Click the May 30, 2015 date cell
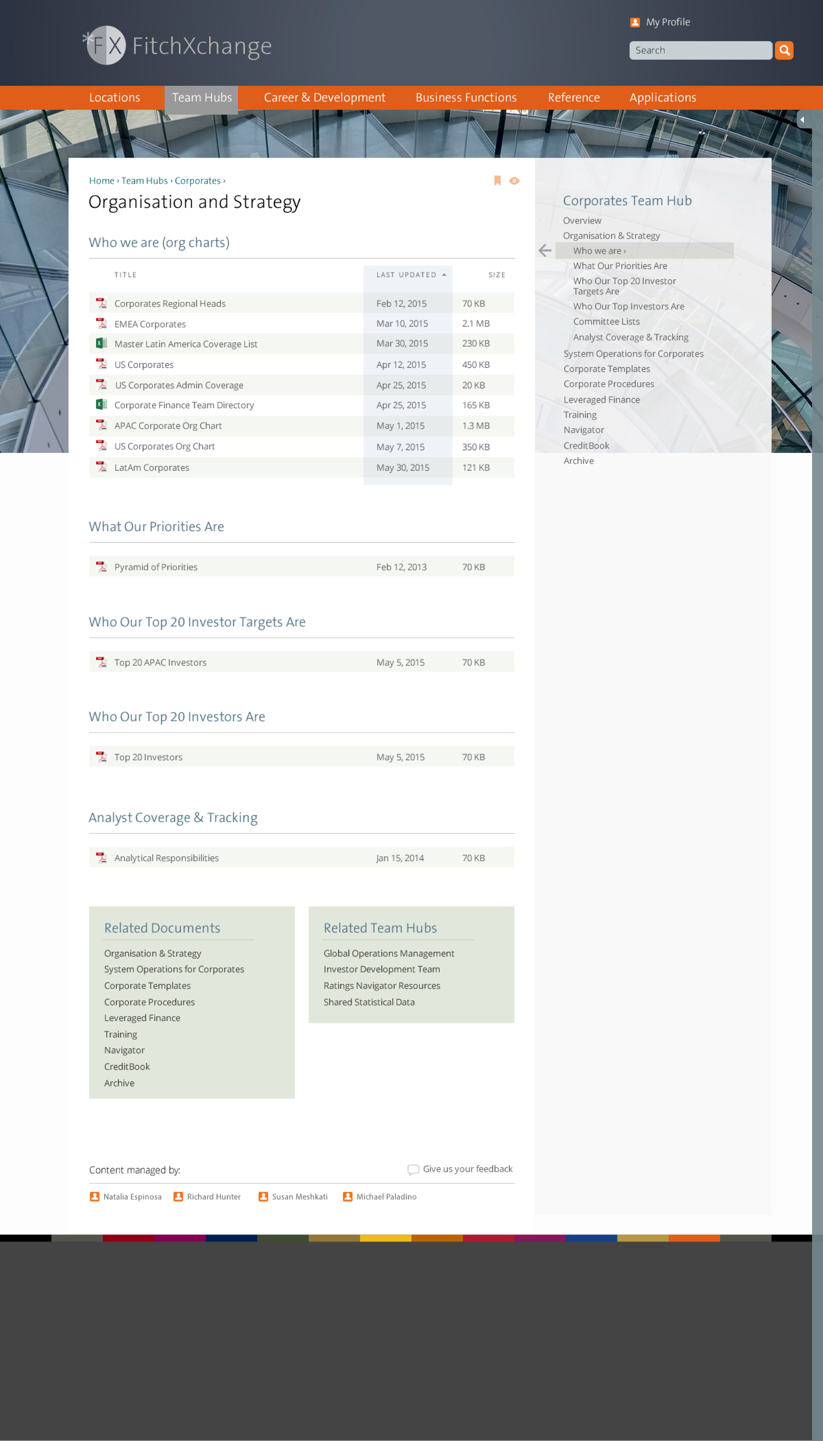Screen dimensions: 823x1441 tap(403, 467)
